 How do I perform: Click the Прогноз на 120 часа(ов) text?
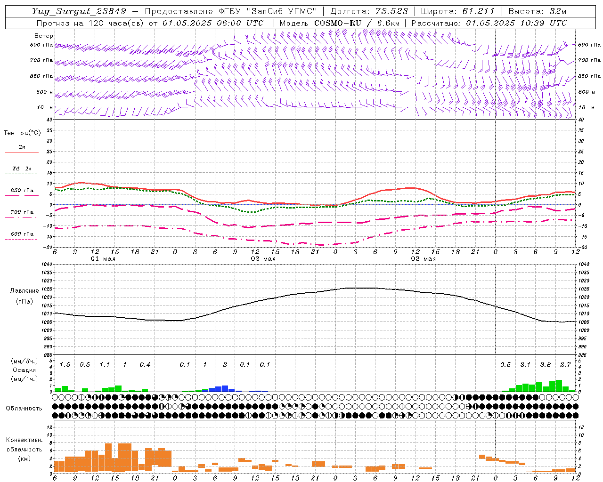(90, 23)
